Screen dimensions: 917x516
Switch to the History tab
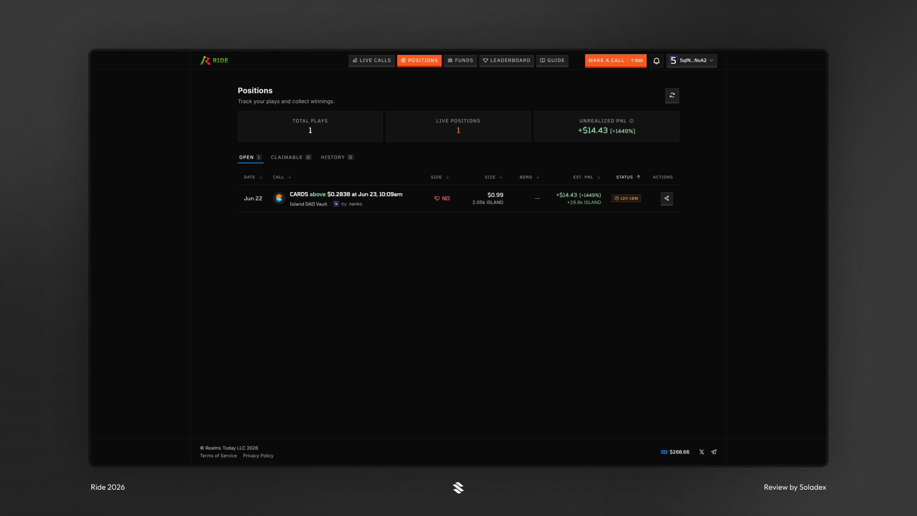(337, 157)
